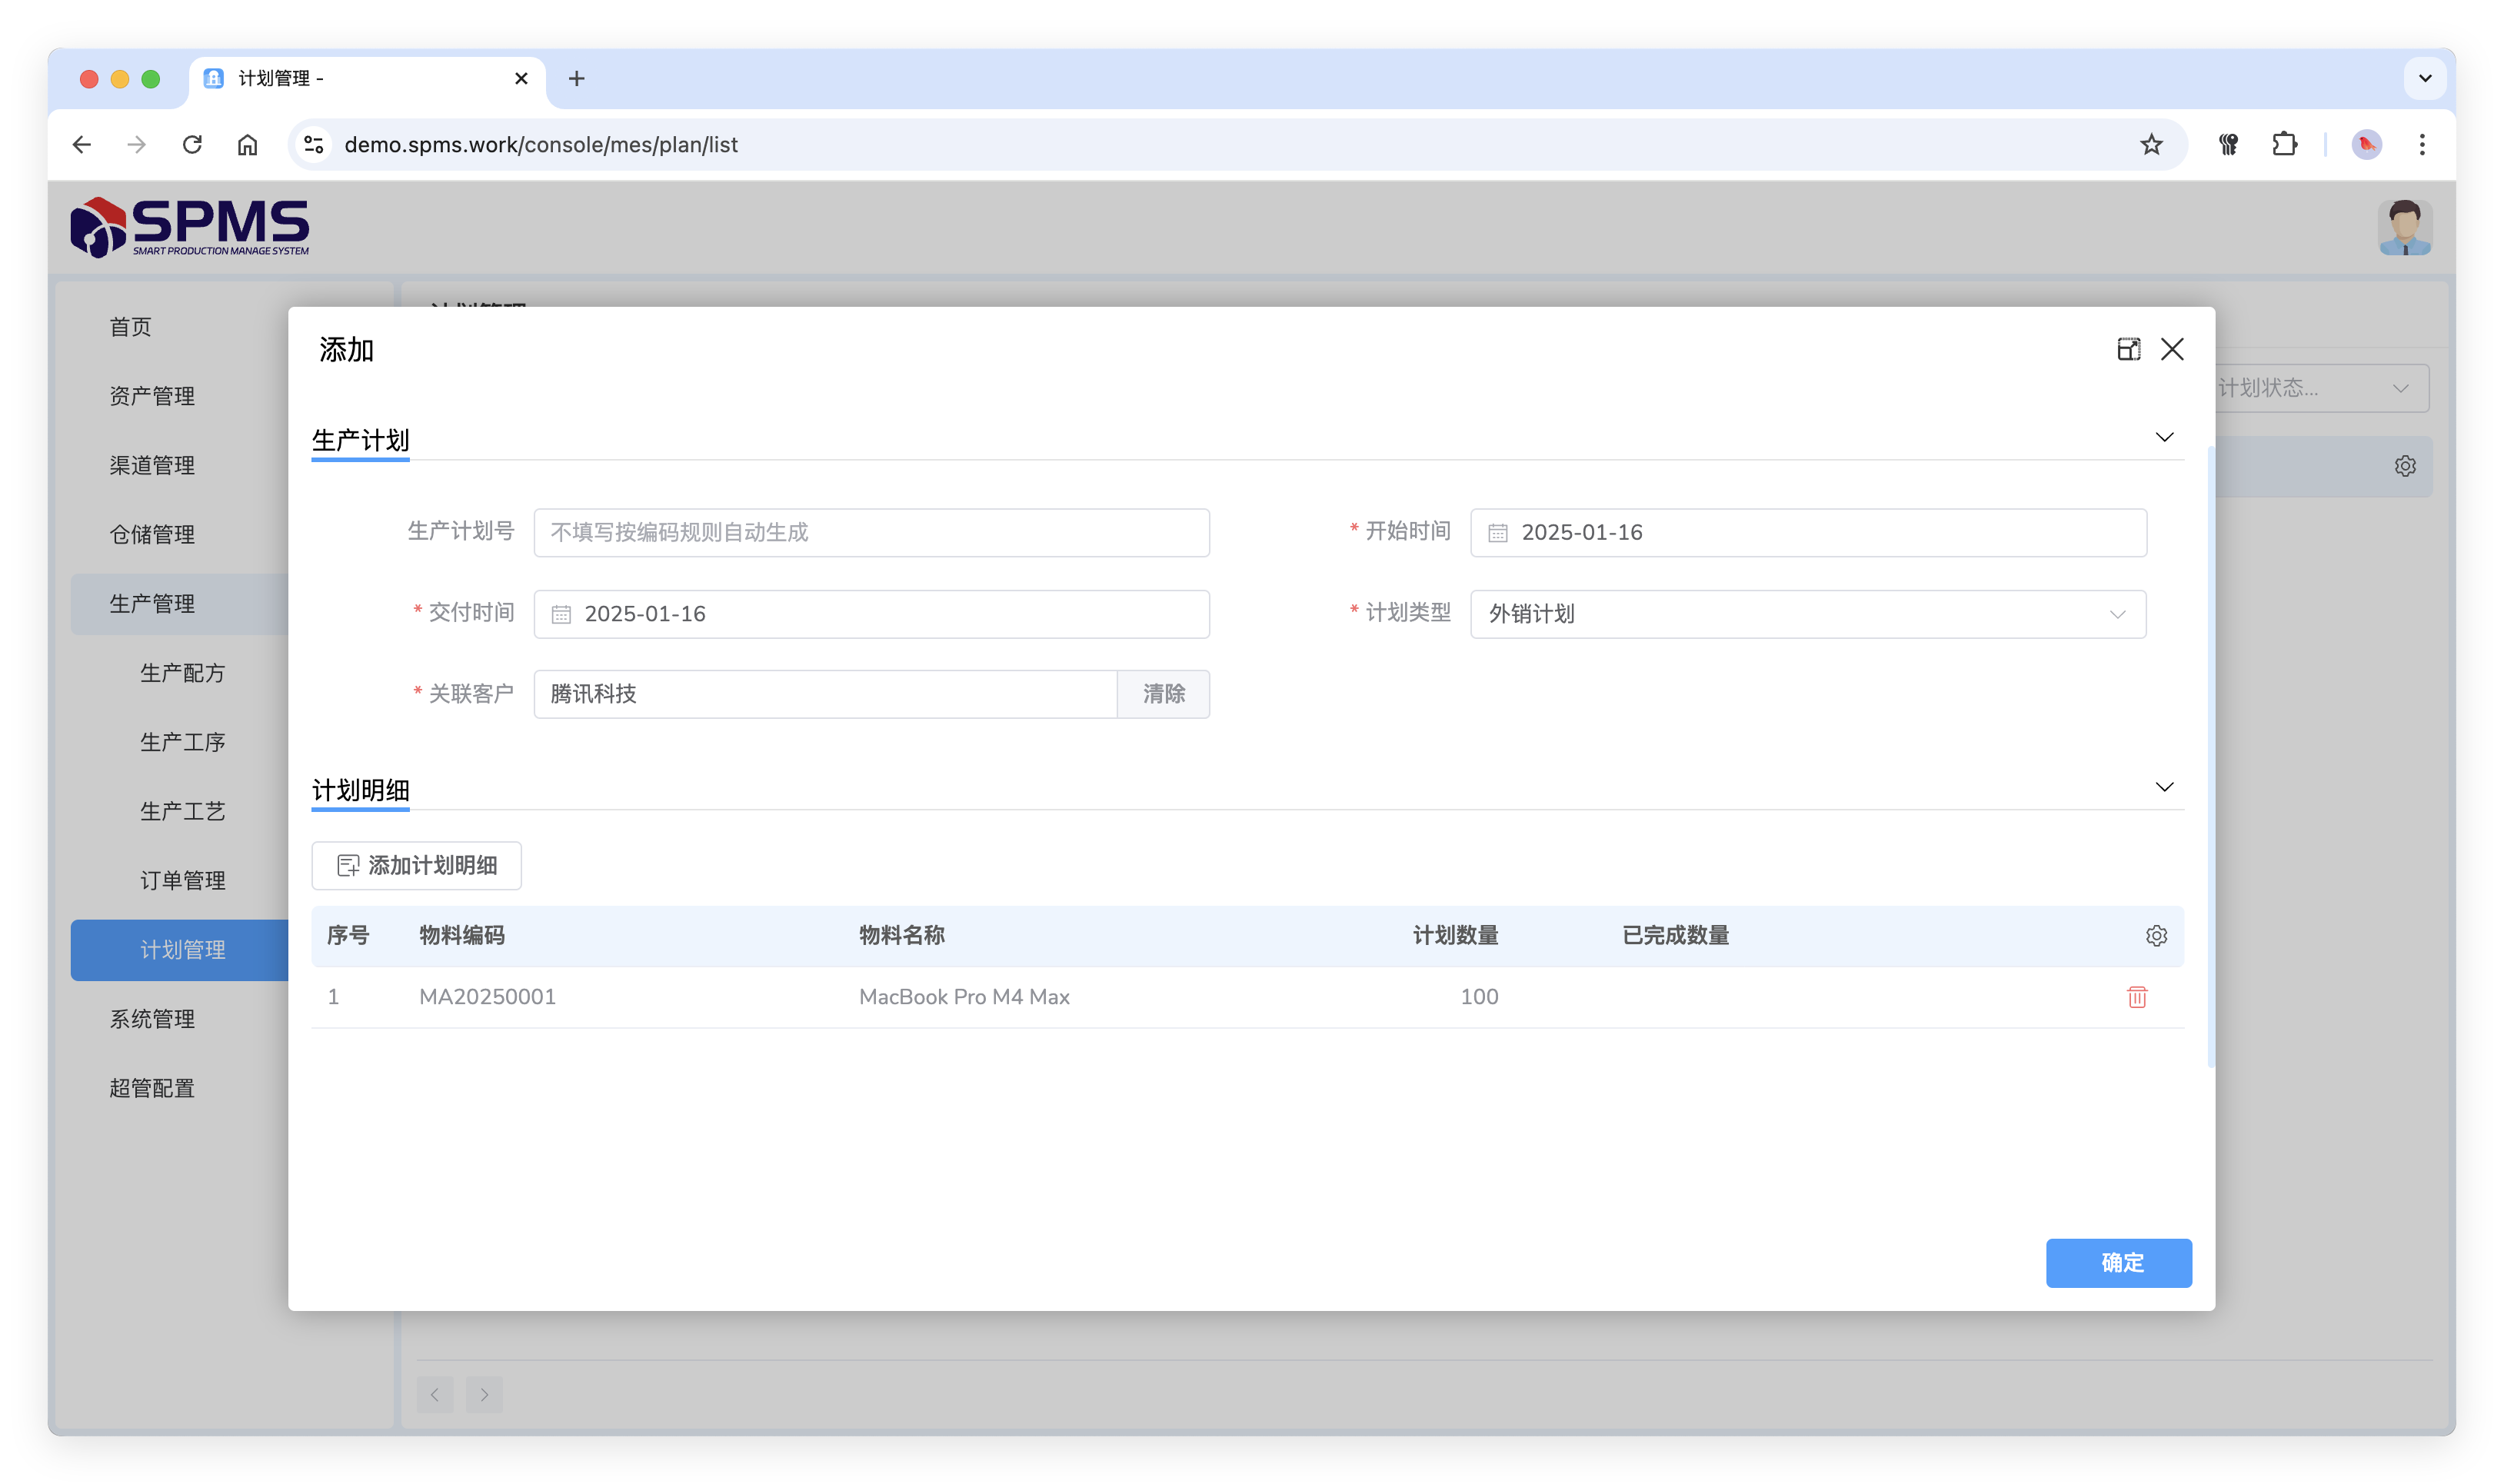Maximize the 添加 dialog

point(2128,349)
